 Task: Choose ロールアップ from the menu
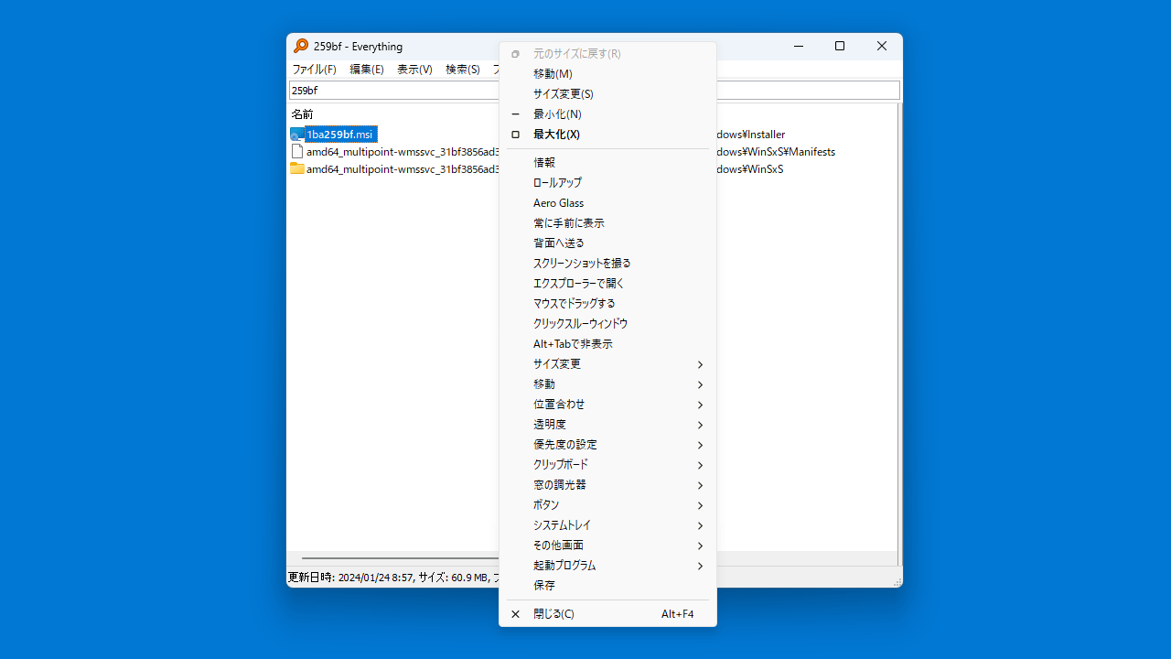(607, 183)
